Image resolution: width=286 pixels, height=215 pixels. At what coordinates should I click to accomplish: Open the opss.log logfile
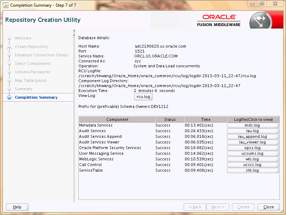coord(253,148)
